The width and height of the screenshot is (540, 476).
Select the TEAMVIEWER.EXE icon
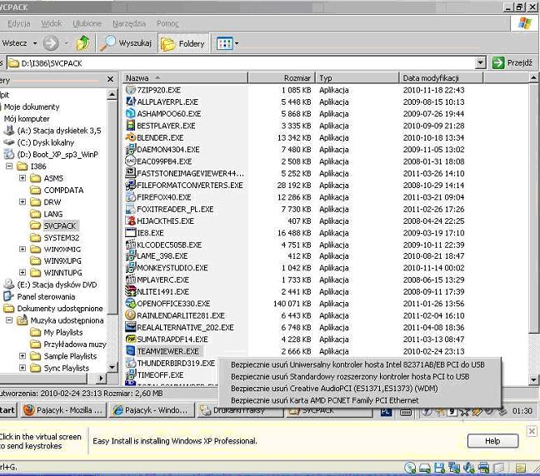pyautogui.click(x=131, y=351)
